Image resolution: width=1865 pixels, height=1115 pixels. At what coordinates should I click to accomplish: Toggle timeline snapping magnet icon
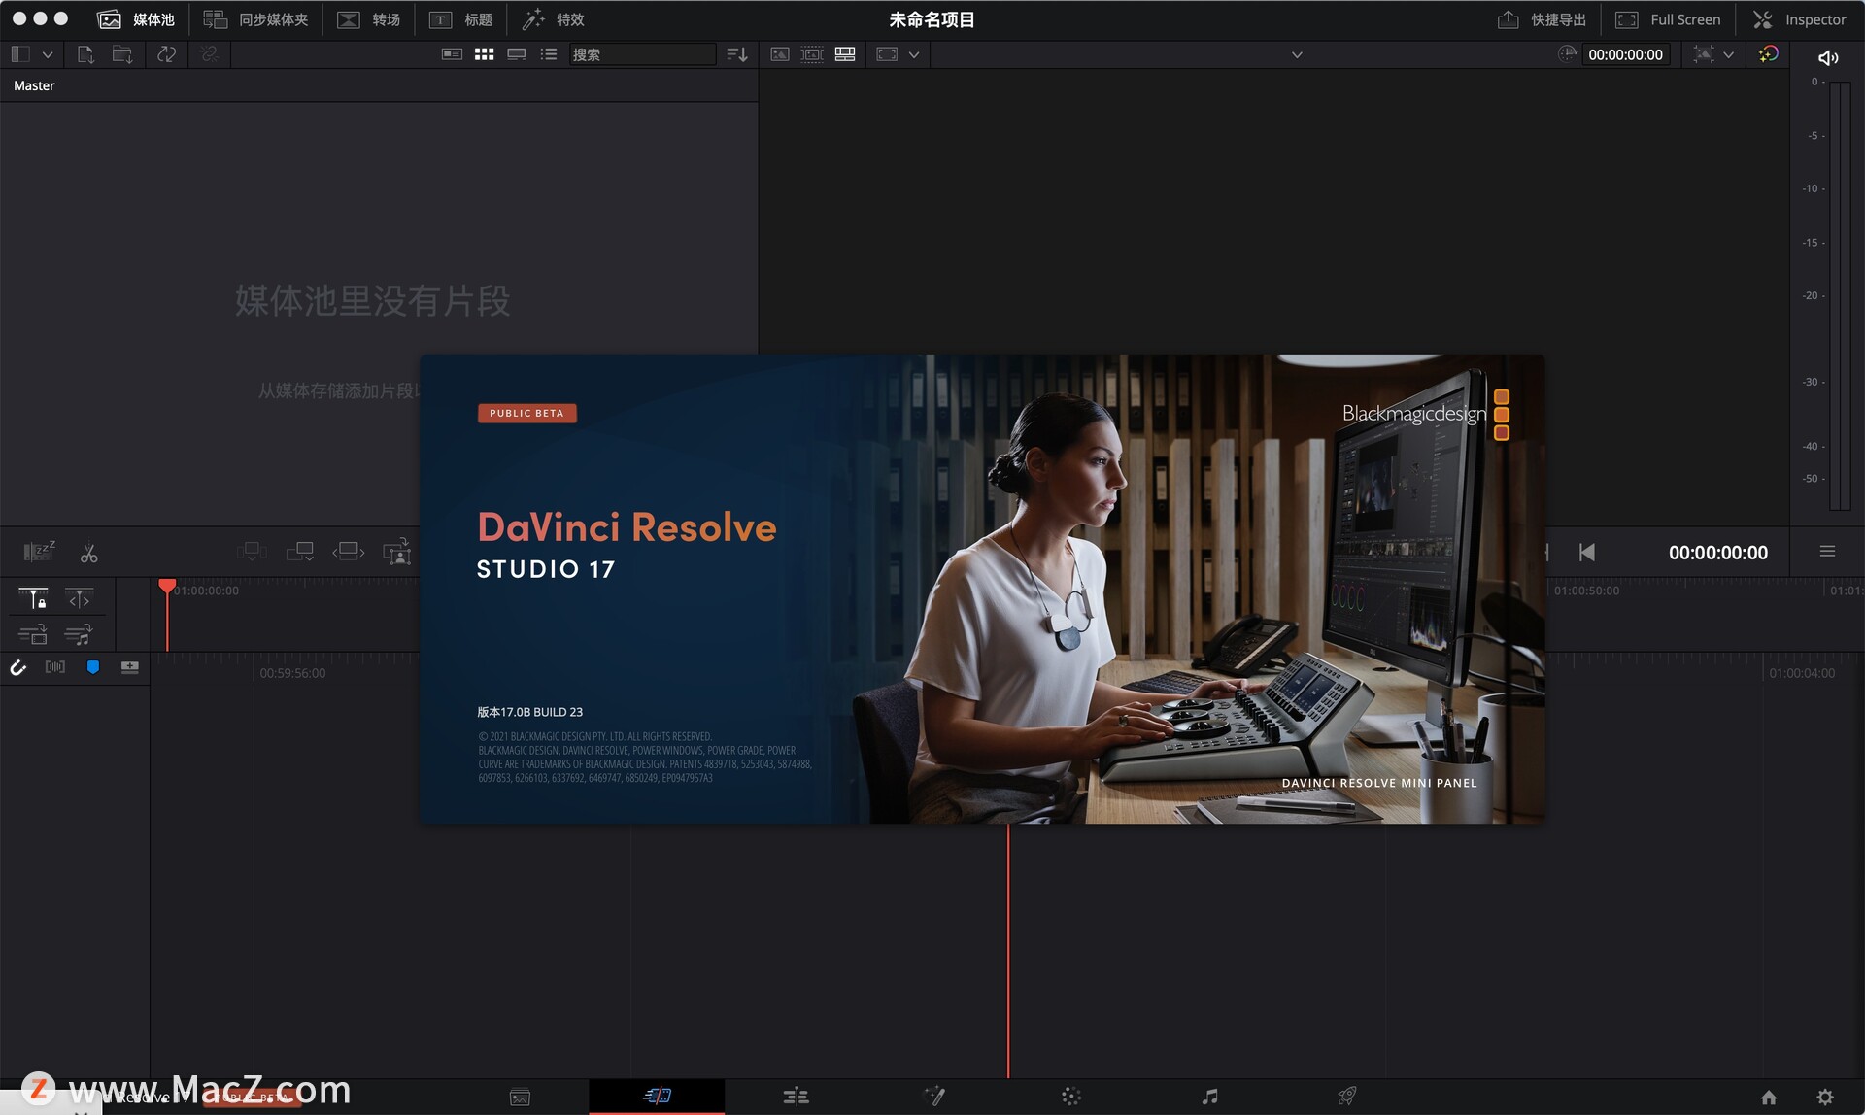pyautogui.click(x=17, y=667)
